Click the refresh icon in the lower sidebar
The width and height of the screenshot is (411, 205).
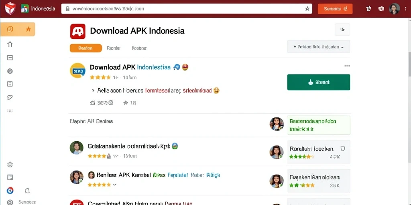(27, 191)
